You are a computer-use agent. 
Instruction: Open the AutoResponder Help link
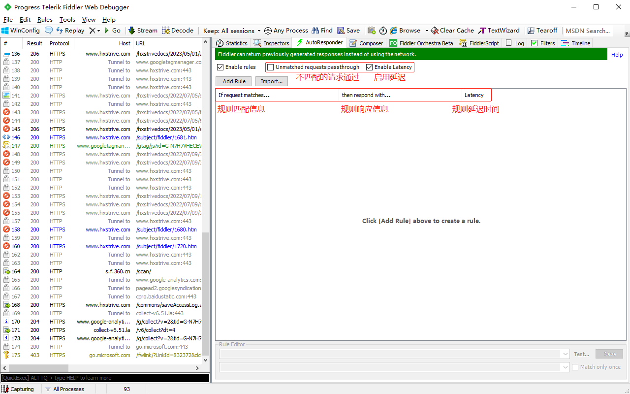[x=617, y=55]
